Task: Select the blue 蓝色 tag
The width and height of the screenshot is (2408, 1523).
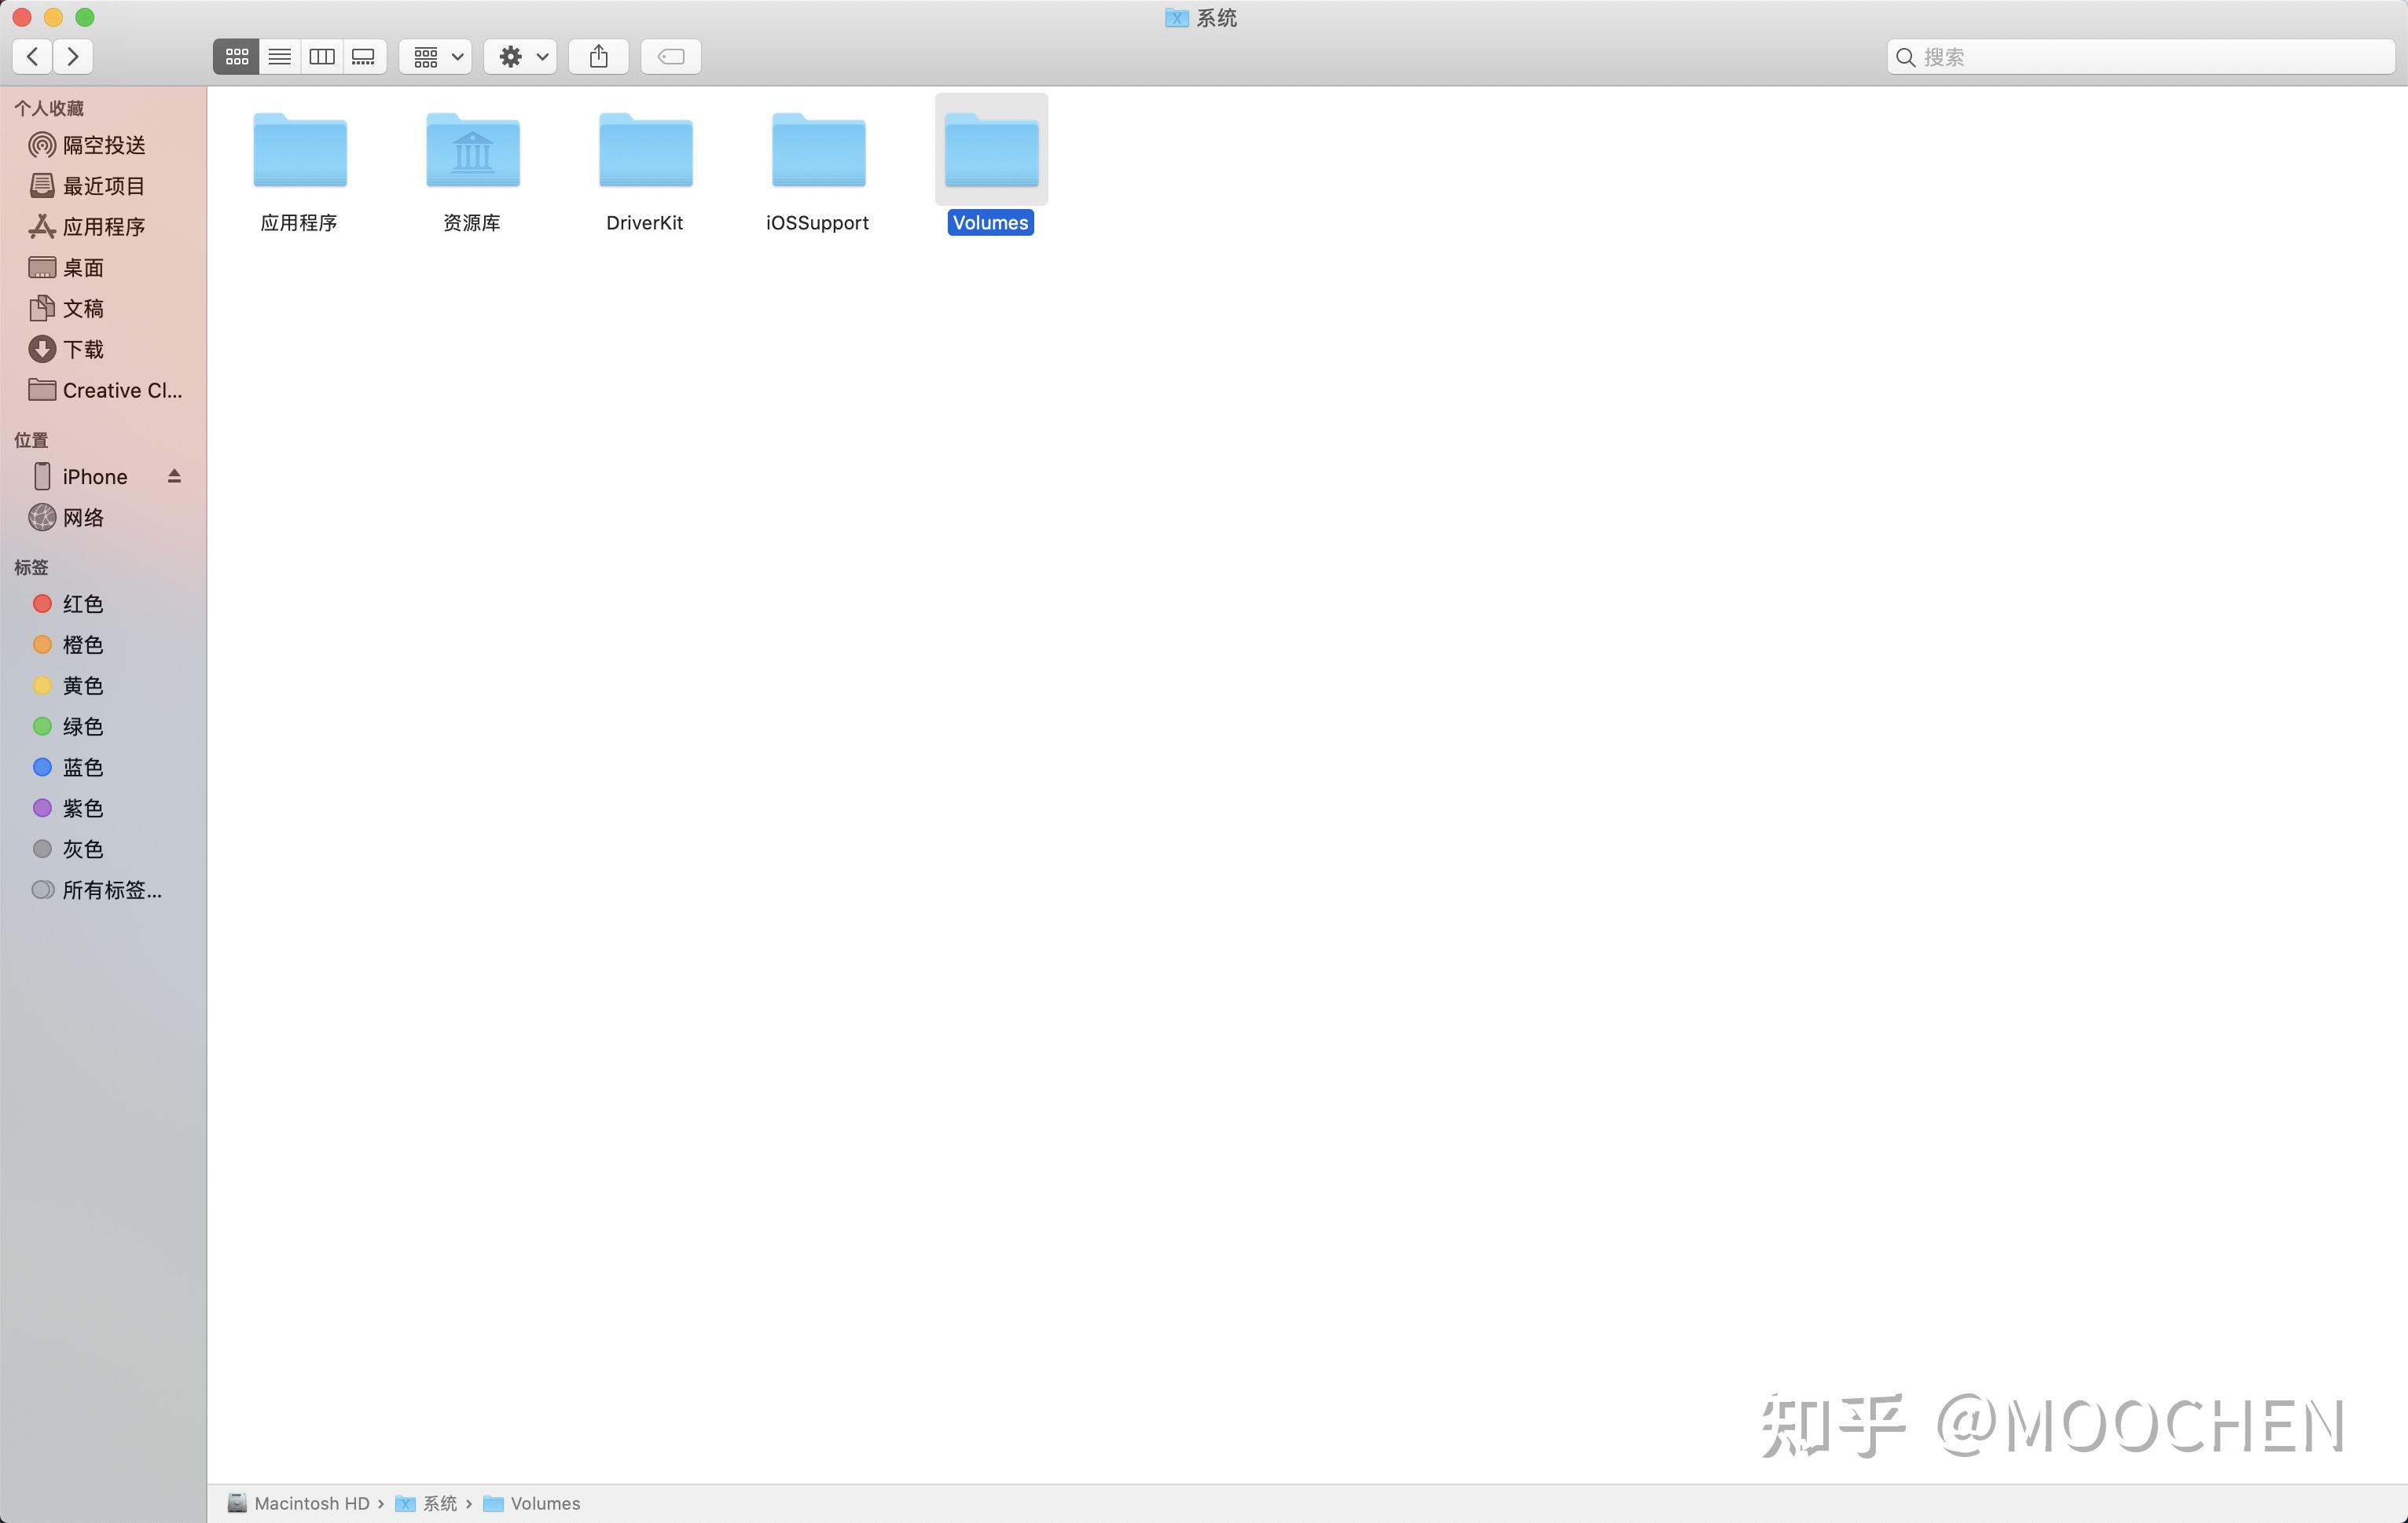Action: coord(82,767)
